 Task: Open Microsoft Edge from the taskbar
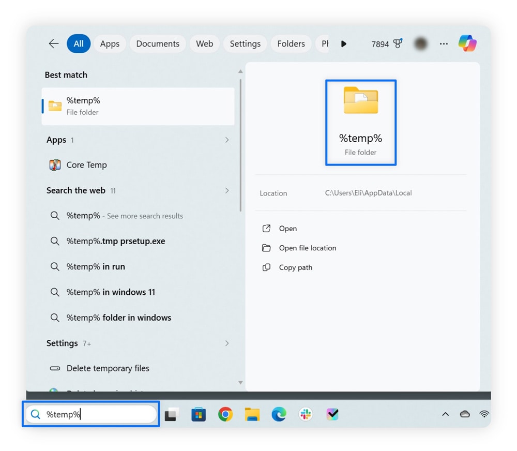coord(279,414)
